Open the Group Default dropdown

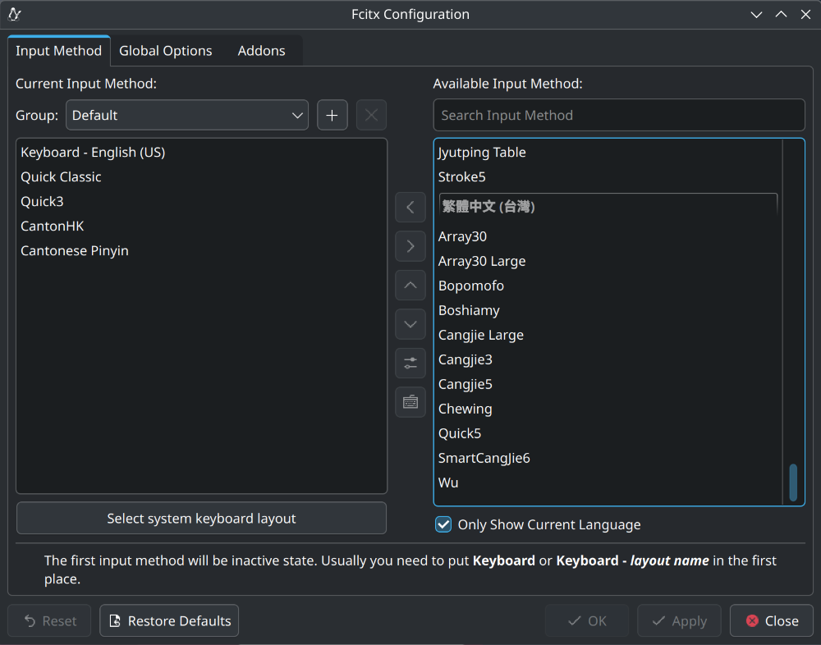(187, 116)
